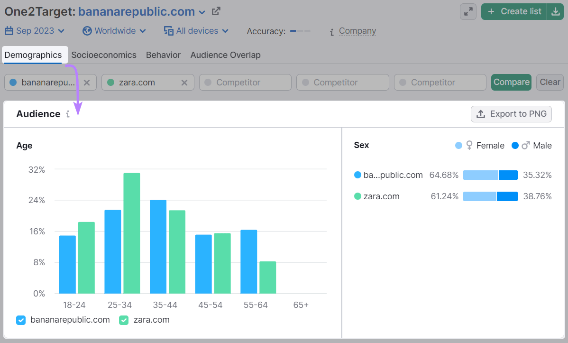Screen dimensions: 568x343
Task: Click the Accuracy level indicator
Action: click(300, 31)
